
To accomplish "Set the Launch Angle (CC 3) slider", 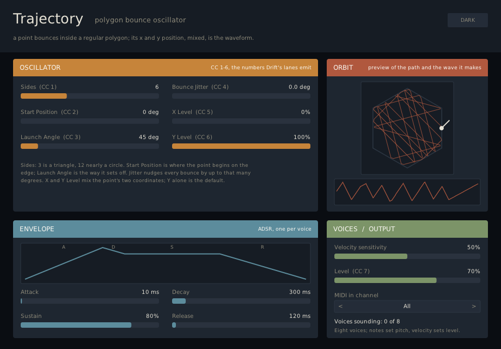I will point(90,146).
